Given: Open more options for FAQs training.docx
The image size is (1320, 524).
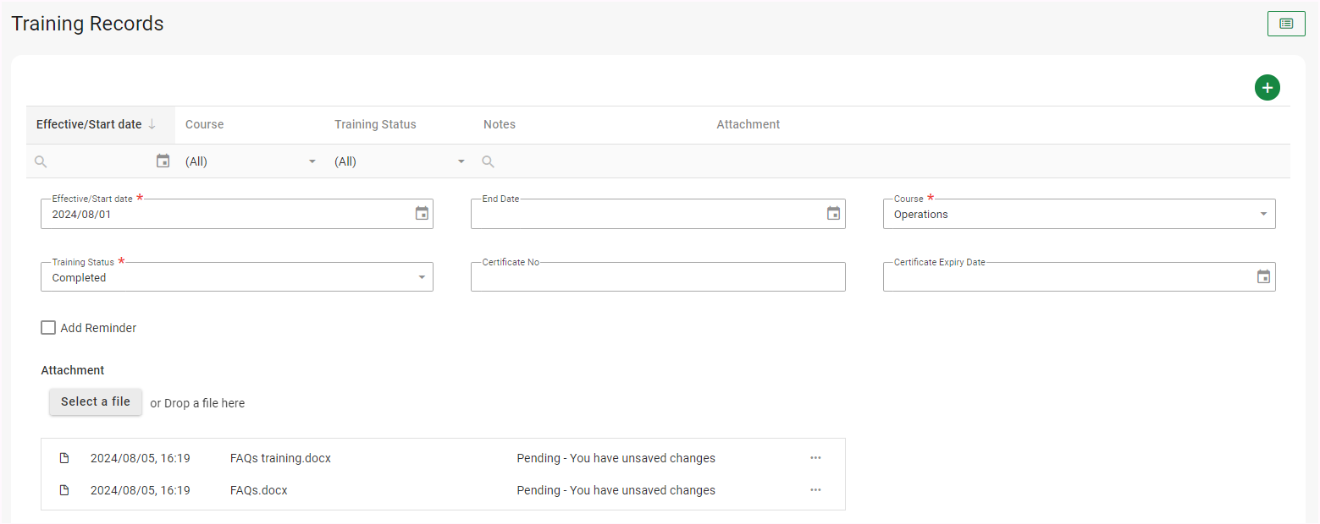Looking at the screenshot, I should click(x=815, y=458).
